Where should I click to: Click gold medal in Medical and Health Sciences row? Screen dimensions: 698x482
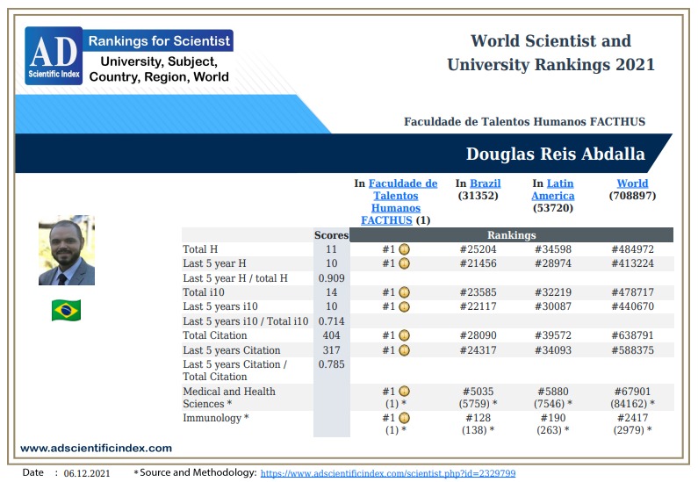coord(404,392)
